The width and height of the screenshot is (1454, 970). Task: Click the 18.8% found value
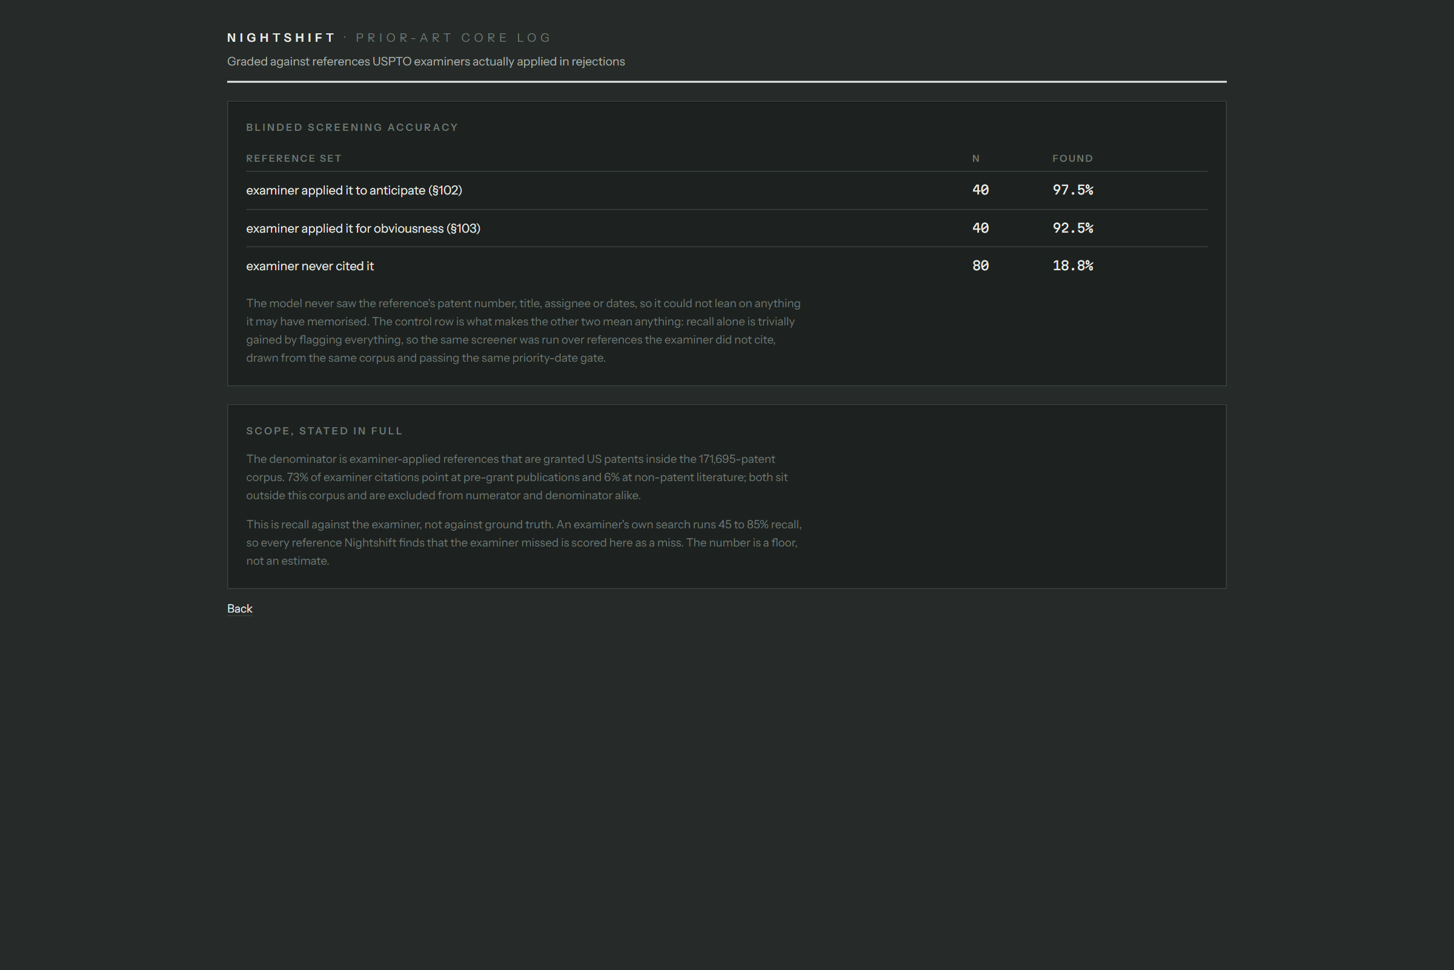click(1072, 265)
